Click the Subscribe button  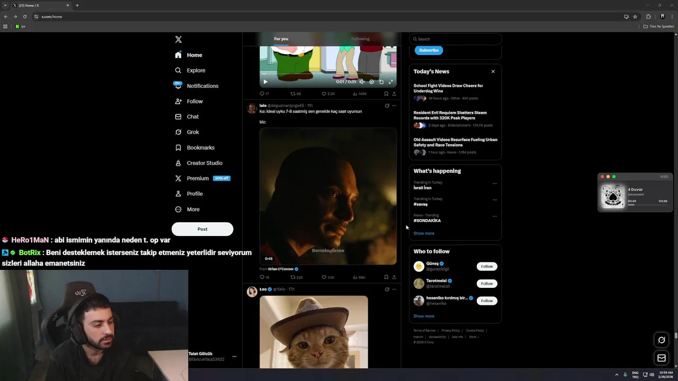[x=429, y=50]
